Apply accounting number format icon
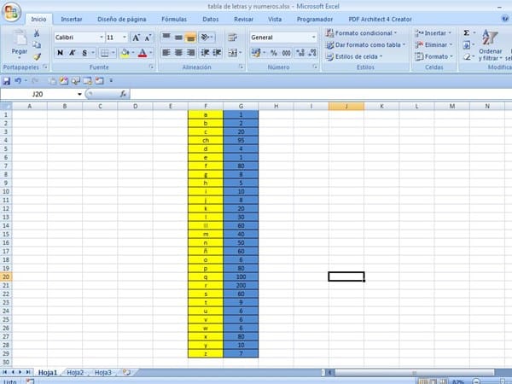Viewport: 512px width, 384px height. (x=256, y=53)
